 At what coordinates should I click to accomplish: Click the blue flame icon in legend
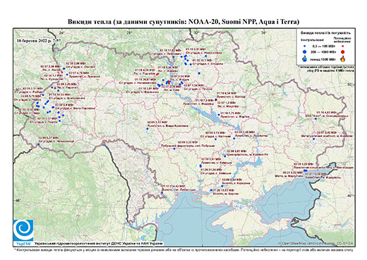[305, 59]
